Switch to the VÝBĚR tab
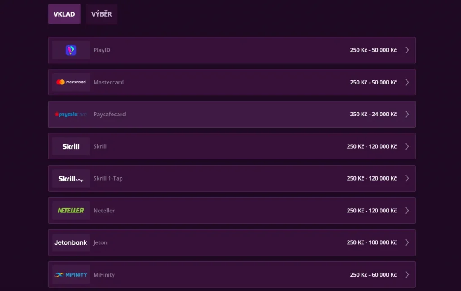This screenshot has height=291, width=461. pos(101,14)
